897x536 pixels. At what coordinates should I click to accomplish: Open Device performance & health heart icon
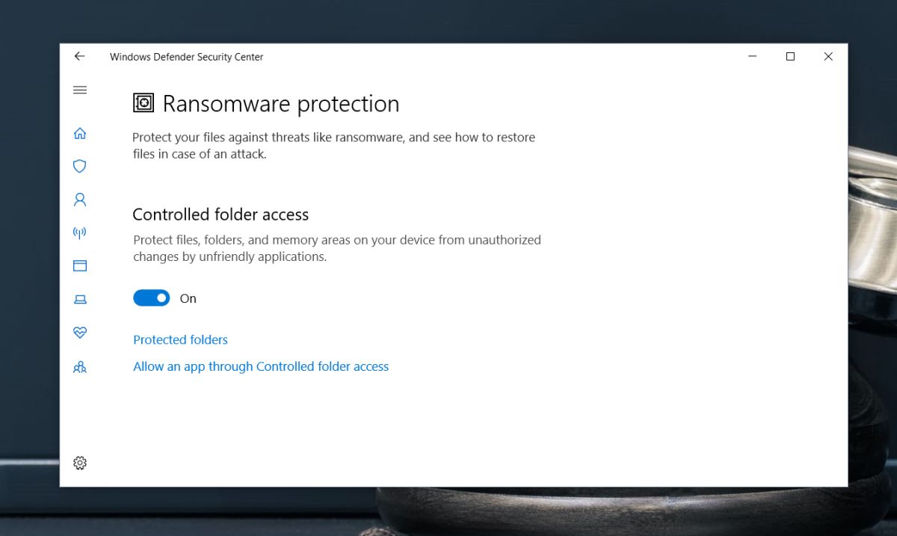80,332
